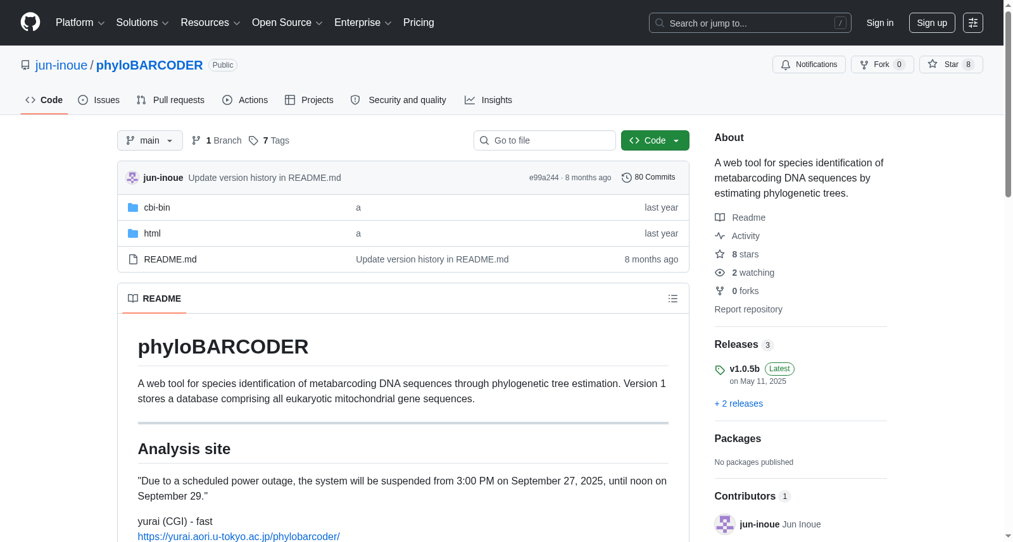1013x542 pixels.
Task: Click Report repository link
Action: click(748, 309)
